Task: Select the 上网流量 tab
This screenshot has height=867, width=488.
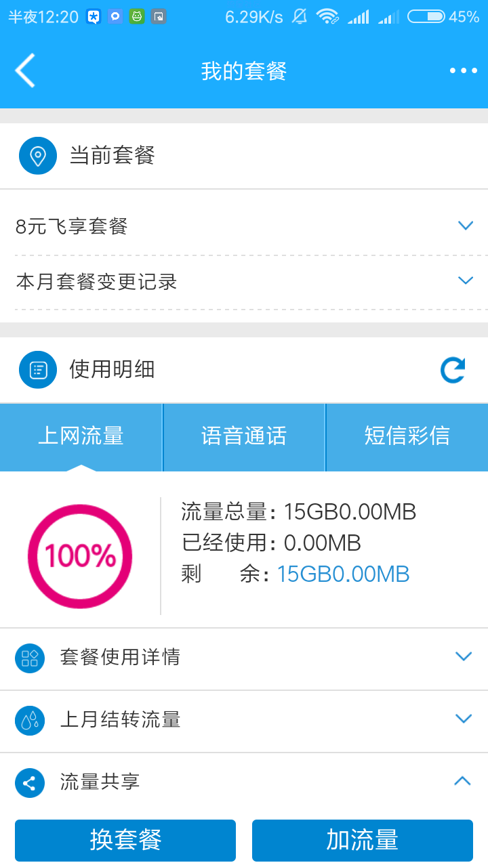Action: click(x=81, y=436)
